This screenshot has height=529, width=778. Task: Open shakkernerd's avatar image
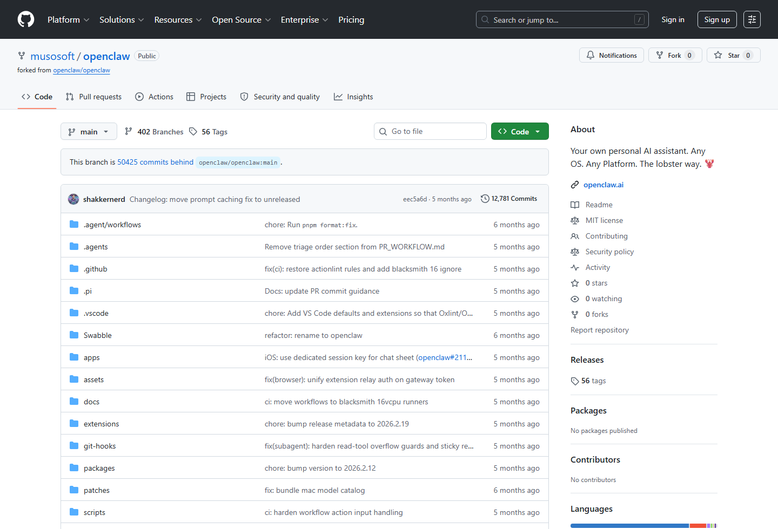coord(73,199)
